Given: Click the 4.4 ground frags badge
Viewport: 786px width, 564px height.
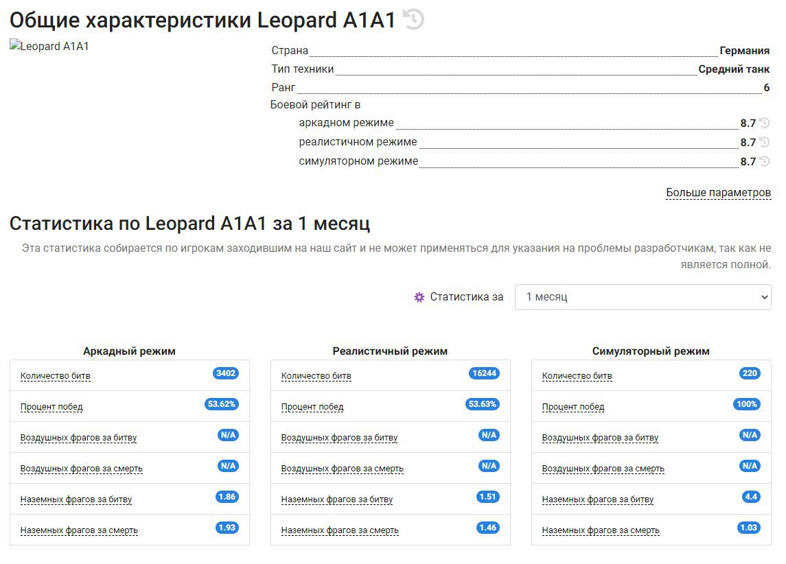Looking at the screenshot, I should click(x=750, y=497).
